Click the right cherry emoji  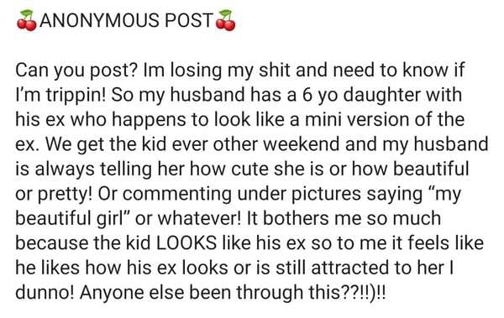tap(225, 20)
